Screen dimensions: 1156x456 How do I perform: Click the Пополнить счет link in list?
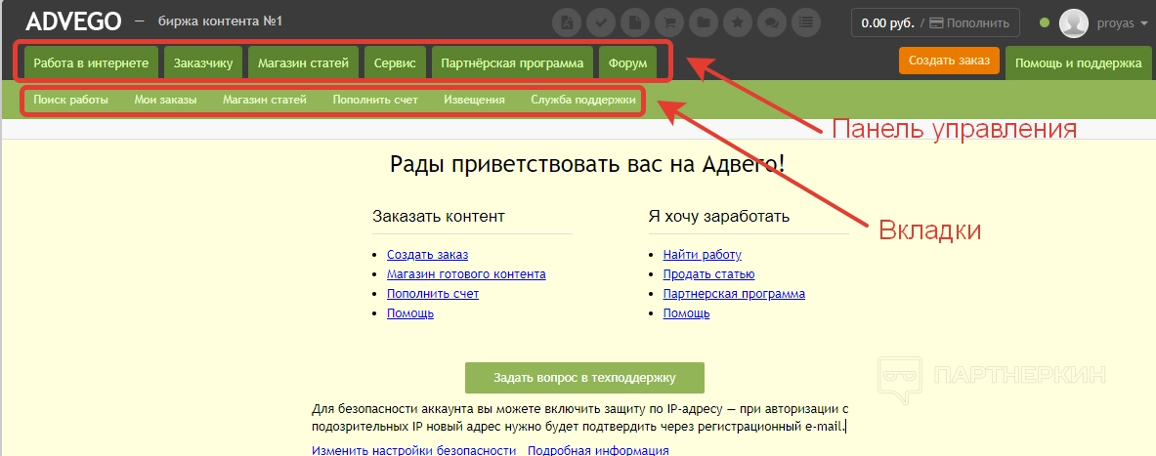pyautogui.click(x=433, y=293)
